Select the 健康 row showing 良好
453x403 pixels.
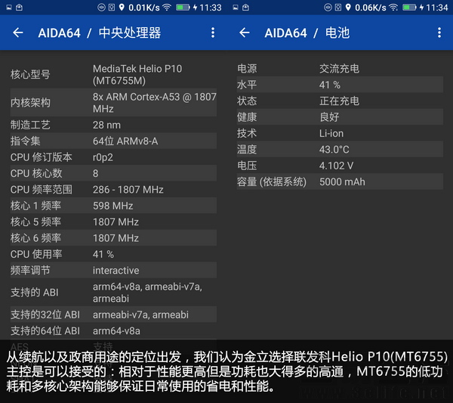pyautogui.click(x=340, y=117)
